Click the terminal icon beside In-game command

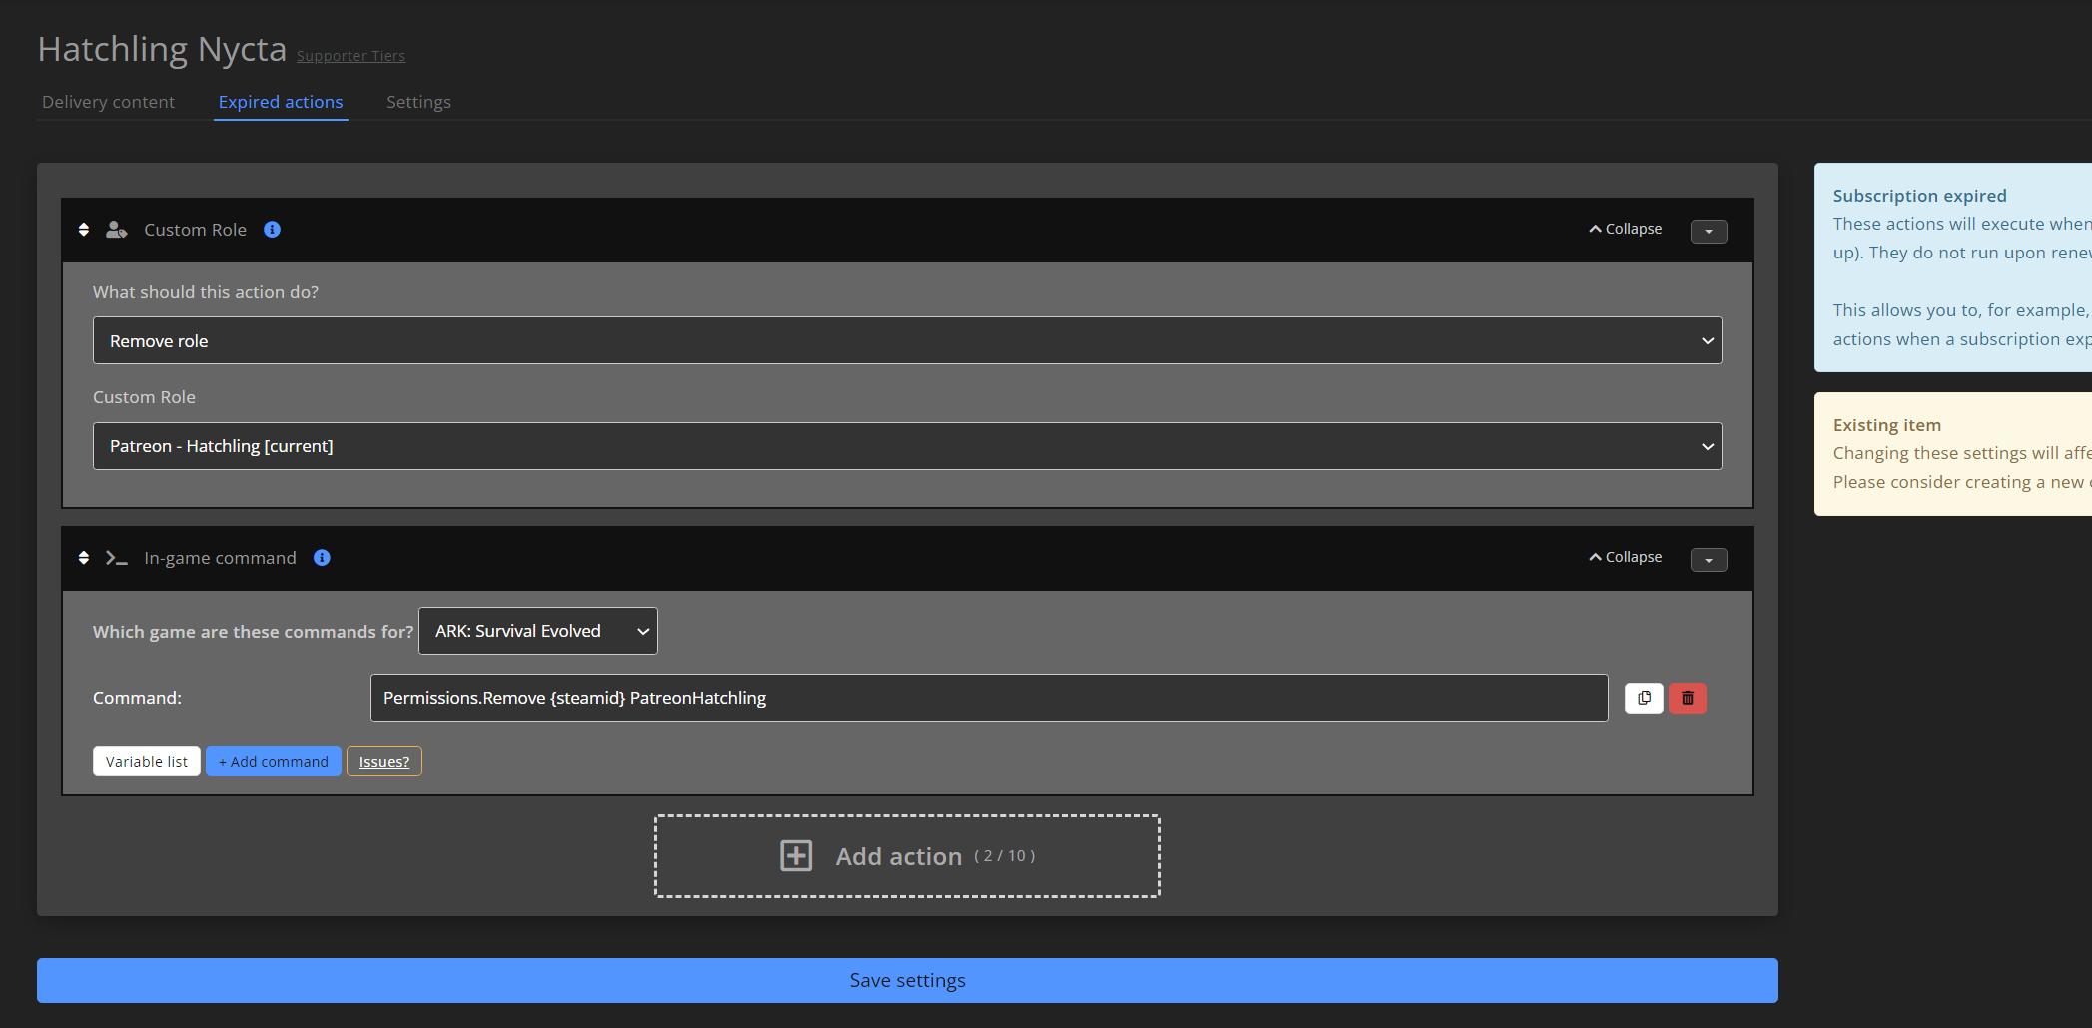116,558
